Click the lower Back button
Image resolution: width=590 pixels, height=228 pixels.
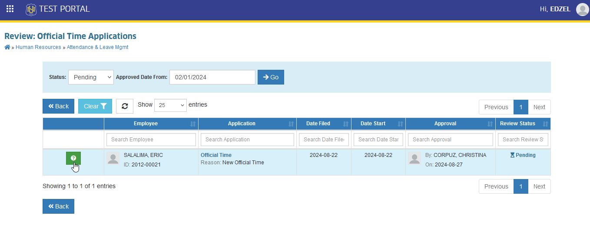[58, 206]
